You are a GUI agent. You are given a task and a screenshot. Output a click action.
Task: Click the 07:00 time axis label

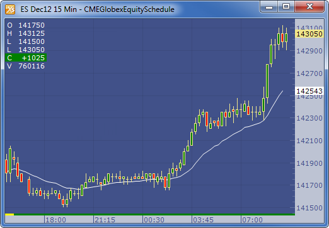coord(252,220)
